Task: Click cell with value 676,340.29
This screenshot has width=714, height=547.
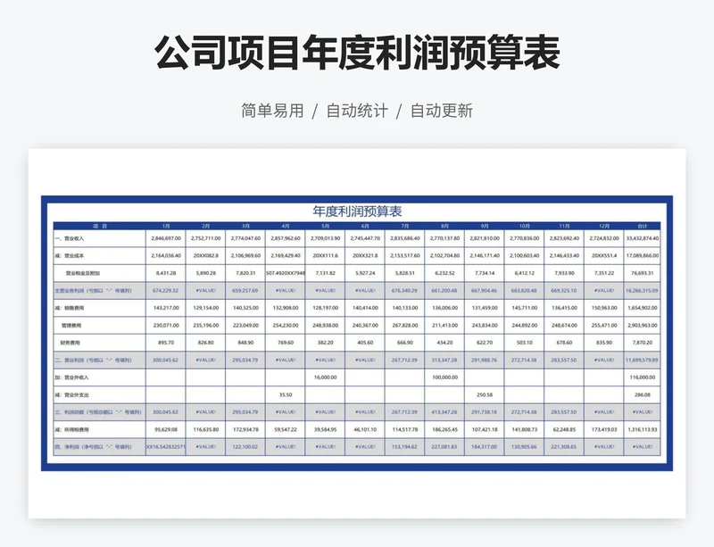Action: tap(405, 291)
